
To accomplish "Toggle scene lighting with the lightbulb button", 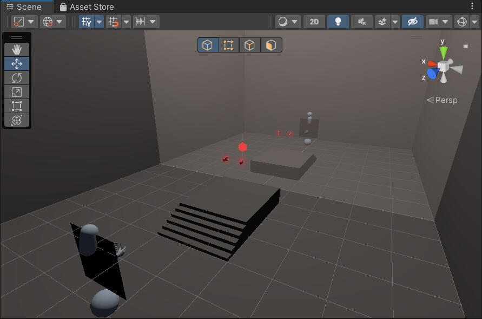I will click(x=338, y=22).
